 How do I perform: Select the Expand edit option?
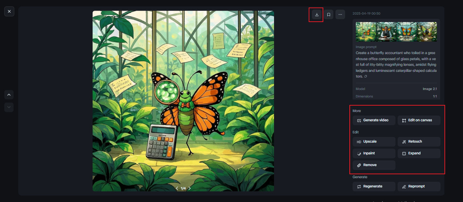pos(419,153)
